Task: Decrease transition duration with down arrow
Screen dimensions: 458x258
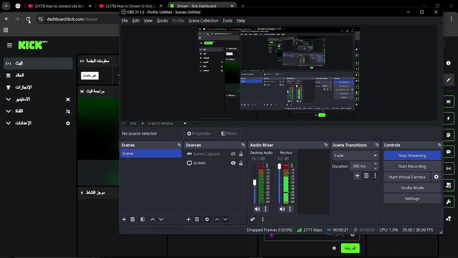Action: click(375, 168)
